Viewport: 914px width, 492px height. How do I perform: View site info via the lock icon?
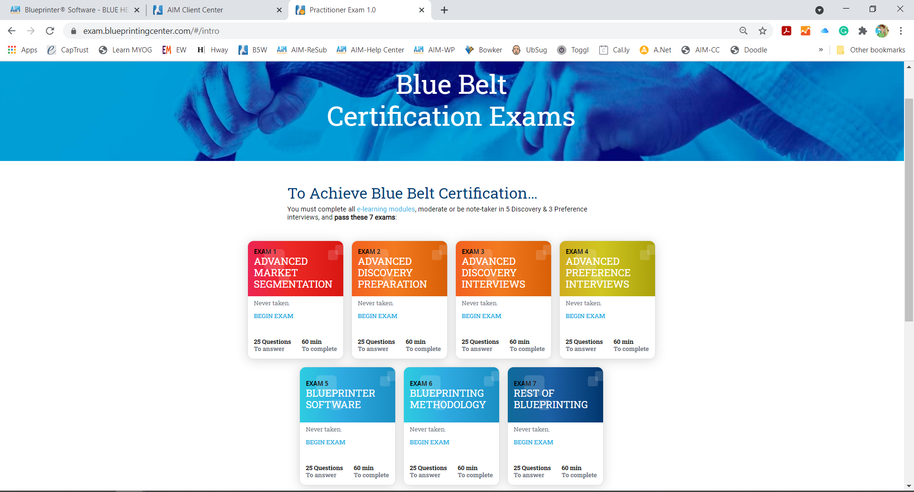coord(73,31)
